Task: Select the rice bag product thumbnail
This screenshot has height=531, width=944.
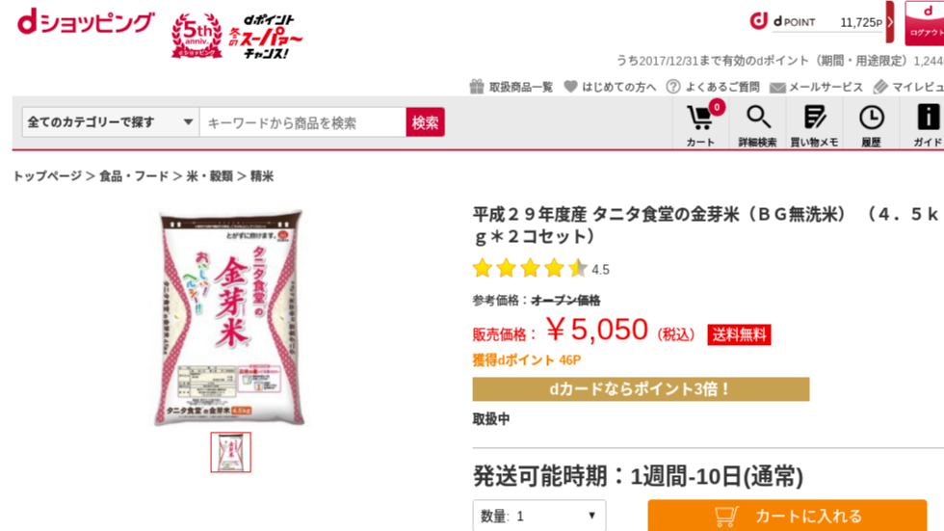Action: pos(230,452)
